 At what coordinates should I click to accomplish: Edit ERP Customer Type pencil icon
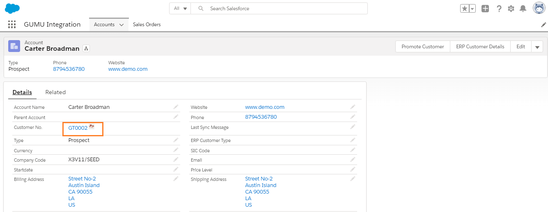pyautogui.click(x=353, y=140)
